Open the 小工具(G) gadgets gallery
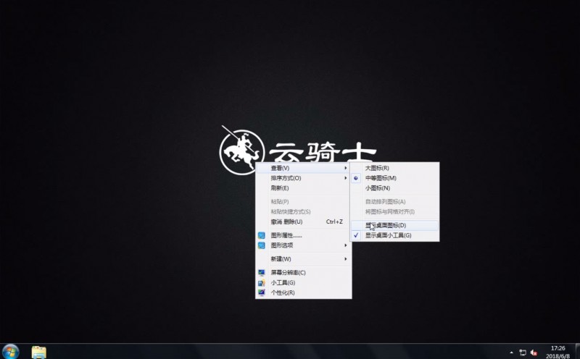This screenshot has width=580, height=359. pos(303,282)
